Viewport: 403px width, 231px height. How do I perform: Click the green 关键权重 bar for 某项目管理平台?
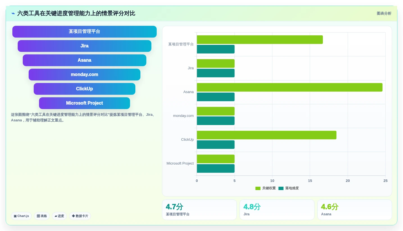[260, 40]
